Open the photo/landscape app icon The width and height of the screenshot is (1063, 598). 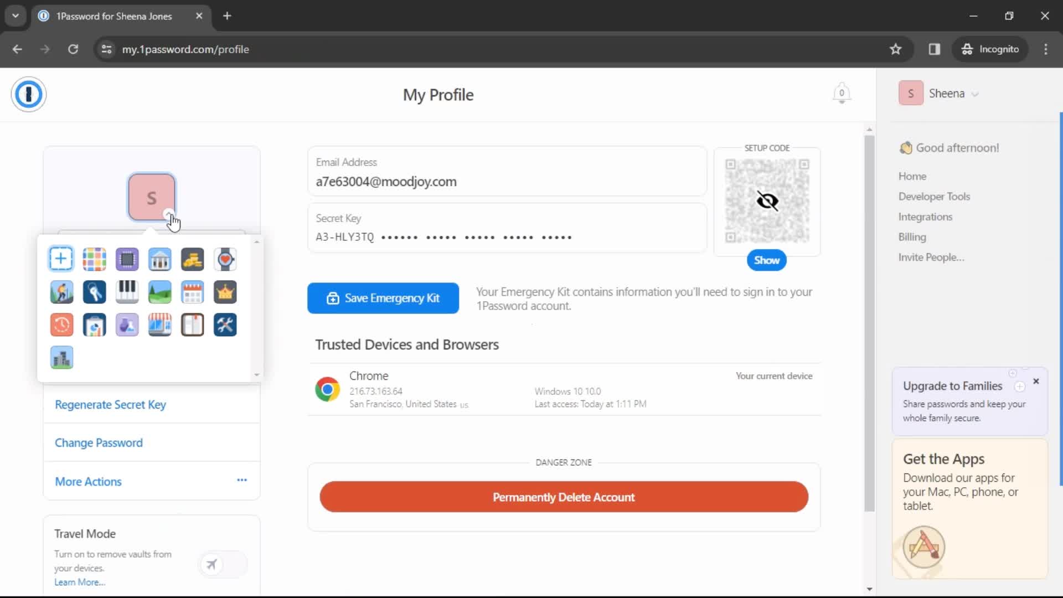click(x=160, y=291)
